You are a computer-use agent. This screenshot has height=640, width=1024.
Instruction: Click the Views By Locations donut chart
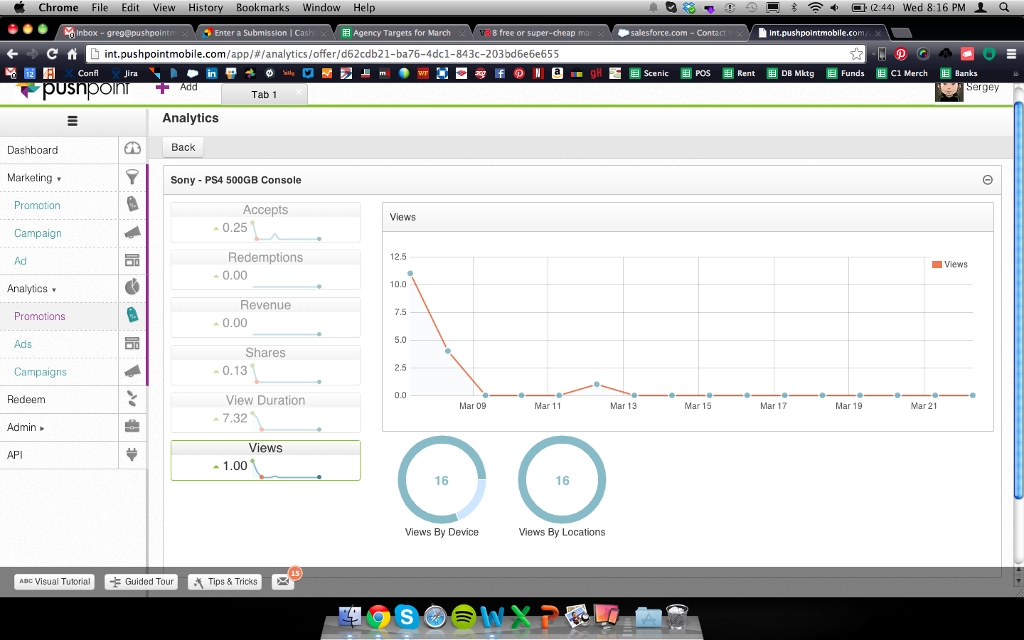coord(562,480)
